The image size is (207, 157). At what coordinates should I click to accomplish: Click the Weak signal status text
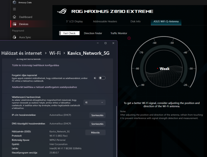pyautogui.click(x=164, y=69)
